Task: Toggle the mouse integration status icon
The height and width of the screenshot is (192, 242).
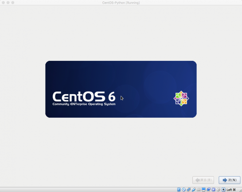Action: (219, 189)
